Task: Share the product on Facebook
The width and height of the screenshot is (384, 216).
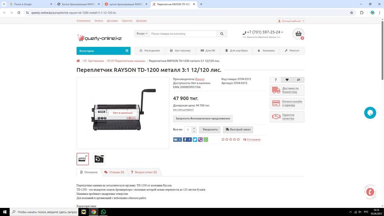Action: [187, 139]
